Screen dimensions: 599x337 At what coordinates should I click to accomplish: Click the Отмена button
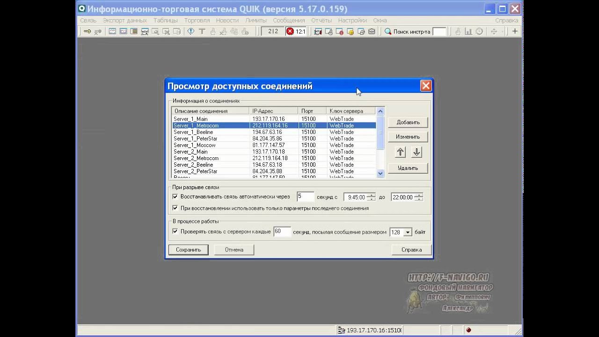click(x=234, y=249)
